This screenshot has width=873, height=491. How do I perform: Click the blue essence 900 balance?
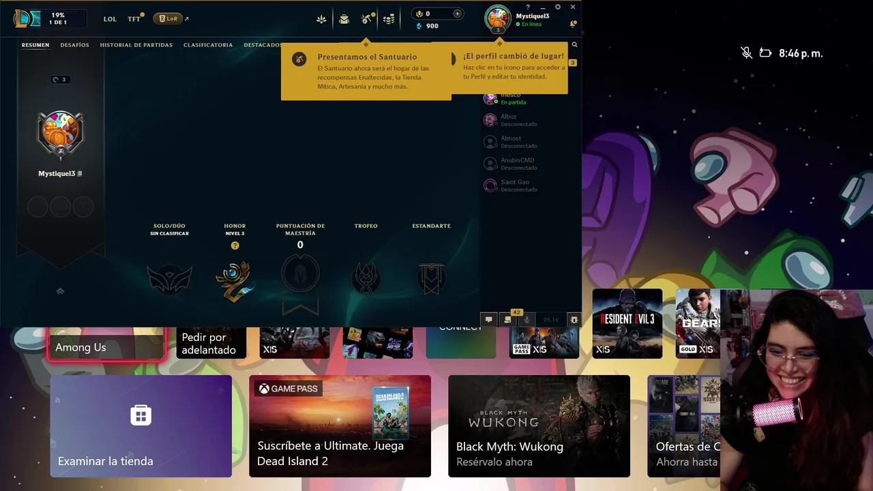point(428,26)
